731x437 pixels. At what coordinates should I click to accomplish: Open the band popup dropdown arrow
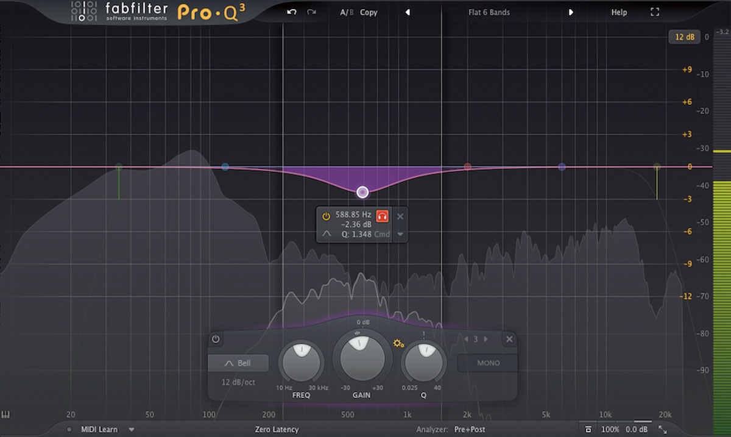click(x=400, y=233)
